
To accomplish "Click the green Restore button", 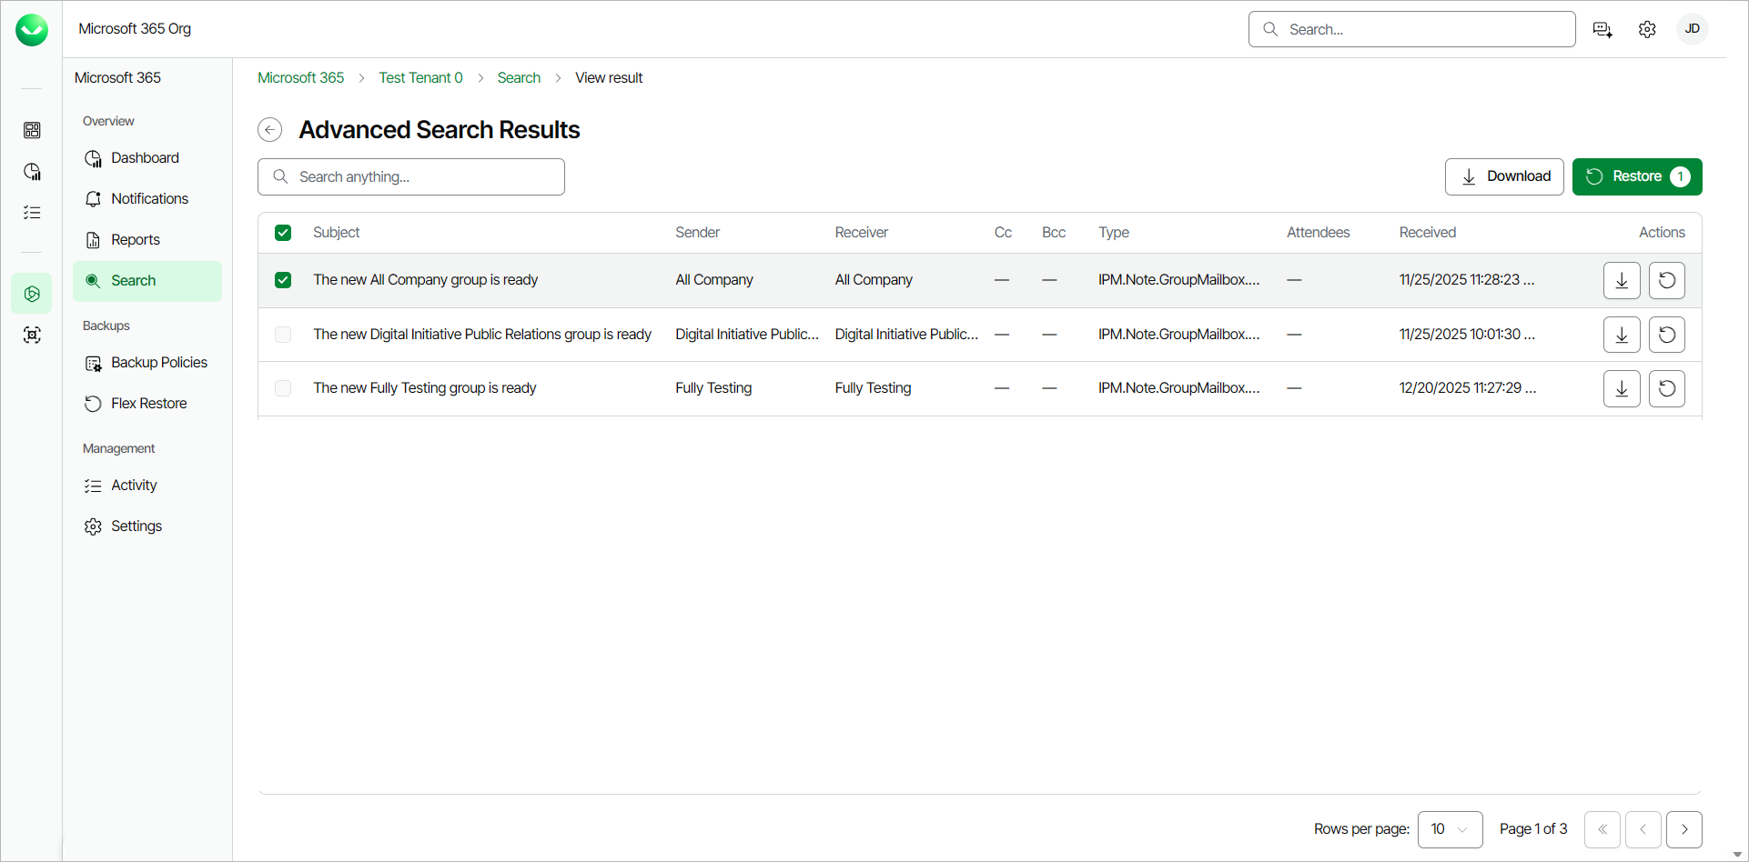I will click(x=1637, y=176).
